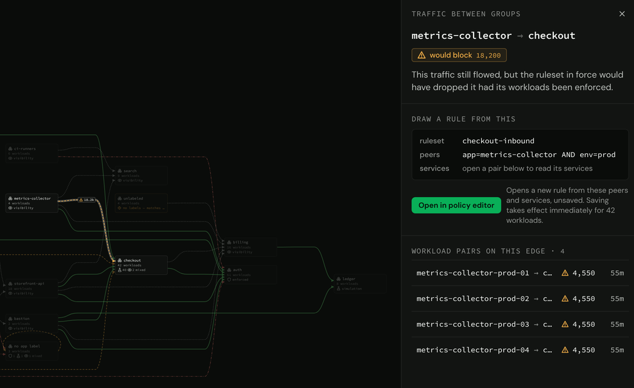Click eye visibility icon on ci-runners node
The image size is (634, 388).
coord(11,158)
